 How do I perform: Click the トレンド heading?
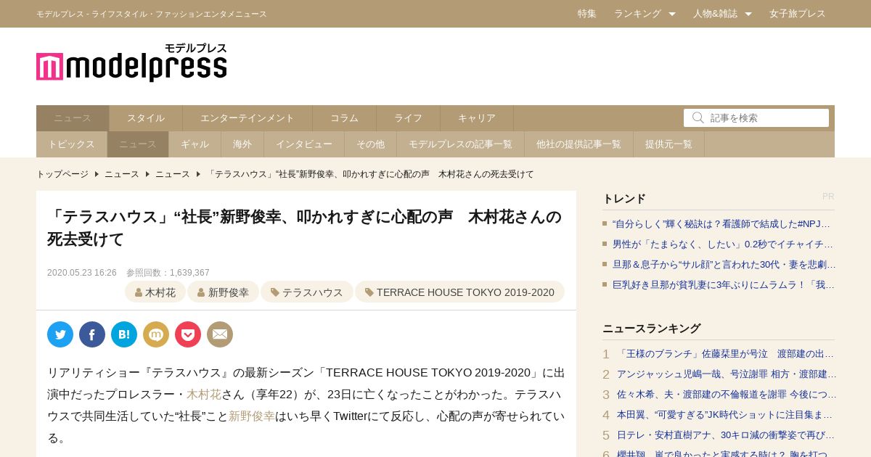tap(624, 199)
